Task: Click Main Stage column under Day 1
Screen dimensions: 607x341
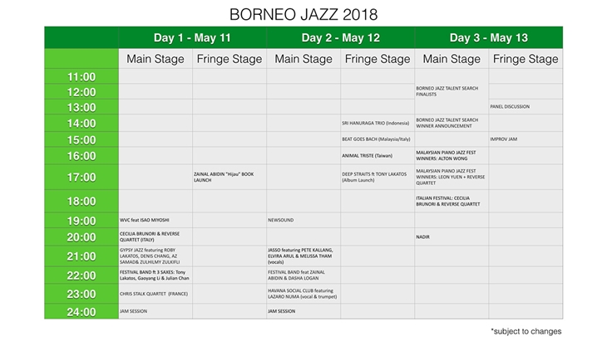Action: pyautogui.click(x=155, y=60)
